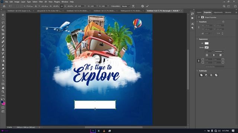
Task: Select the Elliptical Marquee tool
Action: tap(3, 19)
